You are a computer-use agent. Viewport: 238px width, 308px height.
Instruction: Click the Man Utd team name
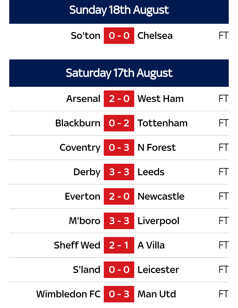[x=157, y=294]
